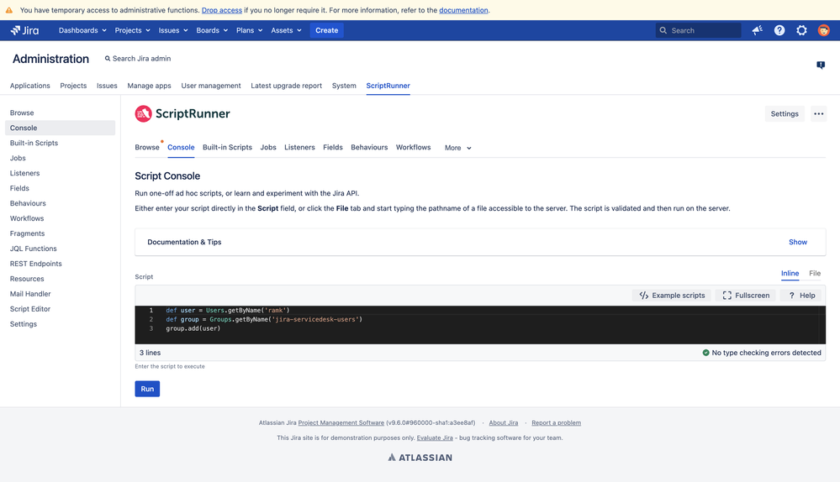Go to Manage apps tab
The image size is (840, 482).
coord(149,86)
